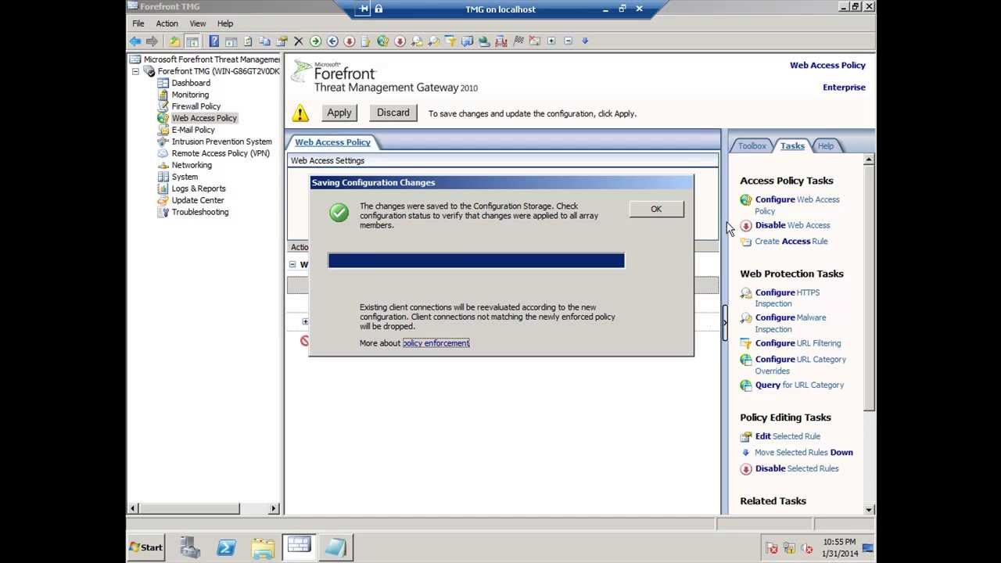
Task: Collapse the Forefront TMG server tree node
Action: click(x=135, y=71)
